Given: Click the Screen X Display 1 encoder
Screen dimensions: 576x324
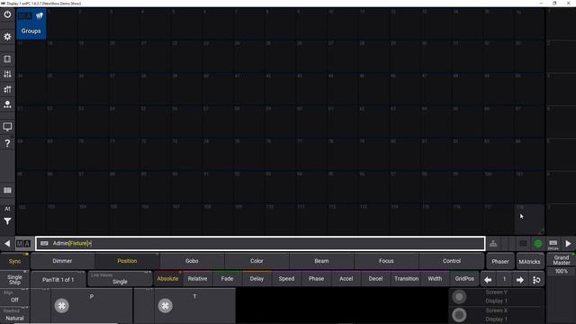Looking at the screenshot, I should pyautogui.click(x=497, y=315).
